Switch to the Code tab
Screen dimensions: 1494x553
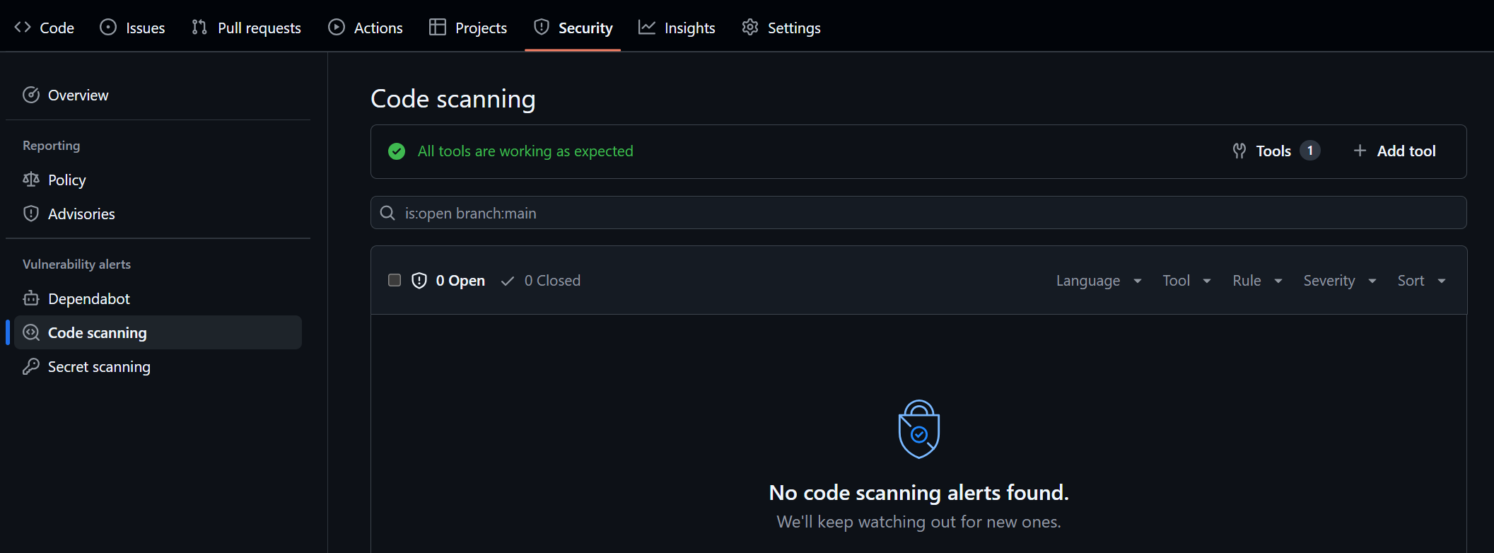tap(45, 28)
